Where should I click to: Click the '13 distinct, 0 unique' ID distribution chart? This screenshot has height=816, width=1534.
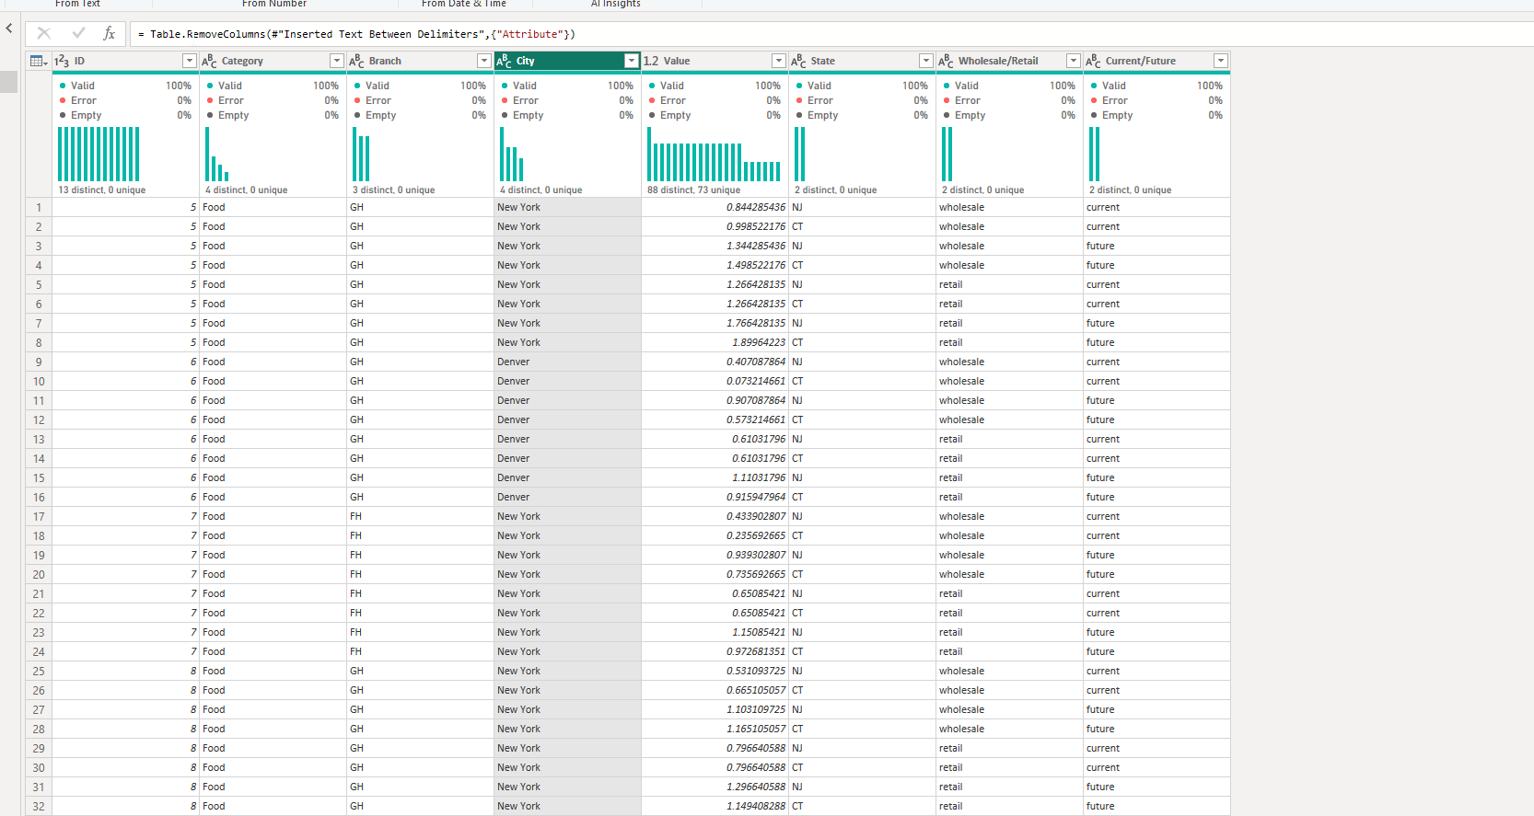pyautogui.click(x=99, y=155)
